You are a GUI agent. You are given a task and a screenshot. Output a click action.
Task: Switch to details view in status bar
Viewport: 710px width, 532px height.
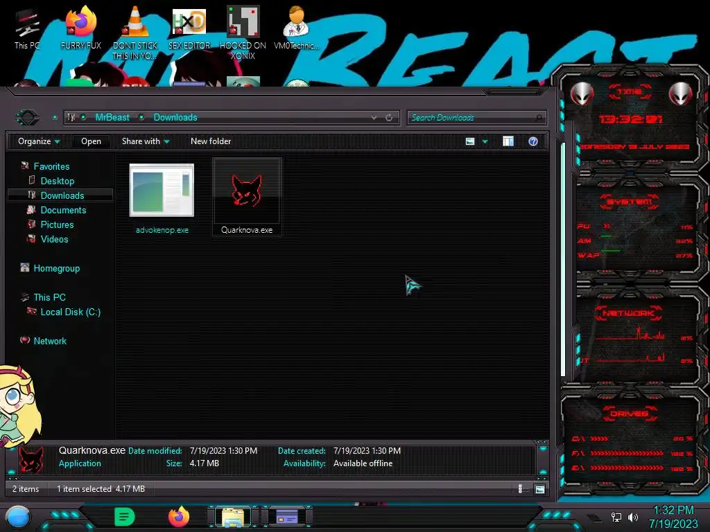point(520,488)
